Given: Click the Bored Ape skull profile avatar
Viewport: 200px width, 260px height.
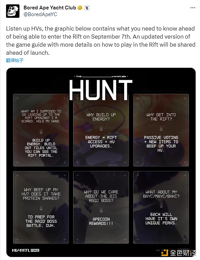Looking at the screenshot, I should 13,11.
